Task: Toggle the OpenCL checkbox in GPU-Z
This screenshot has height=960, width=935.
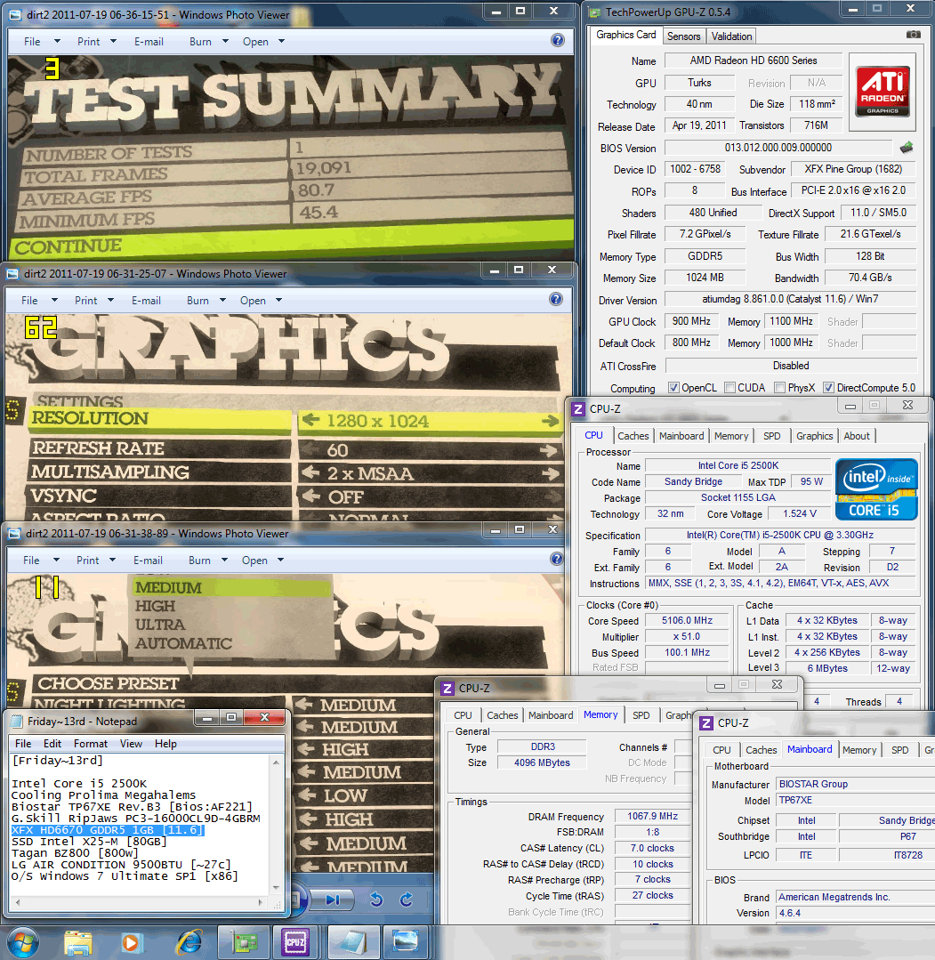Action: coord(673,388)
